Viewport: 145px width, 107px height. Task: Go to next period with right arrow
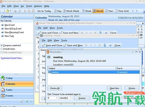(x=137, y=11)
